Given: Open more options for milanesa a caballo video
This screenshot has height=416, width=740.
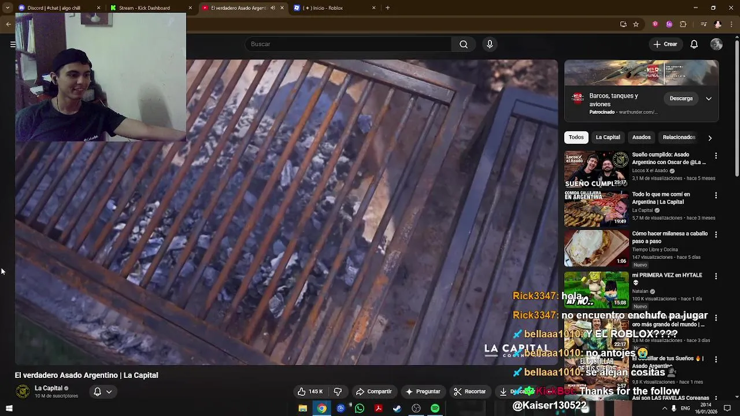Looking at the screenshot, I should [716, 235].
